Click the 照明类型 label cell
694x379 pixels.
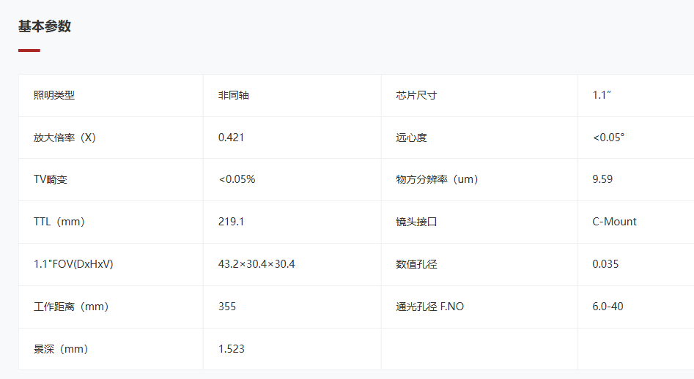54,95
